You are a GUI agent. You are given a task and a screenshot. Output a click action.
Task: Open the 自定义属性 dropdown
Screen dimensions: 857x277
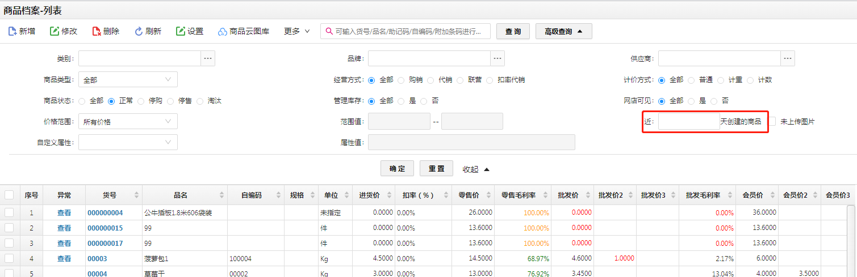click(x=128, y=142)
